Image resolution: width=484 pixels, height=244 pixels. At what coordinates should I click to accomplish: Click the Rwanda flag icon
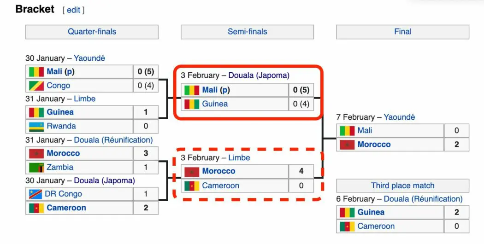[x=36, y=126]
